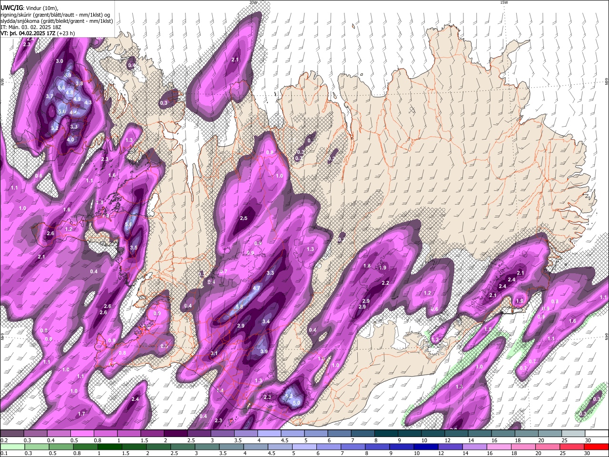Click the 'UWC/IG' title in the header box
The image size is (609, 457).
(x=11, y=8)
